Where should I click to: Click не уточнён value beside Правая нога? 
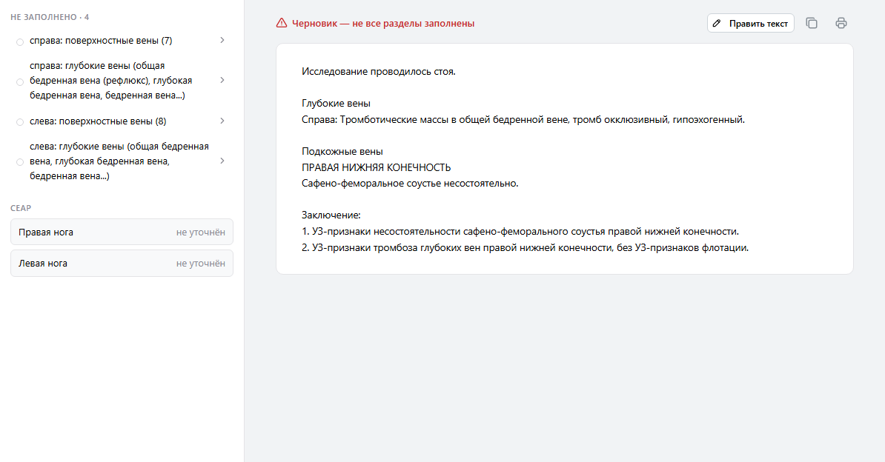[x=200, y=232]
